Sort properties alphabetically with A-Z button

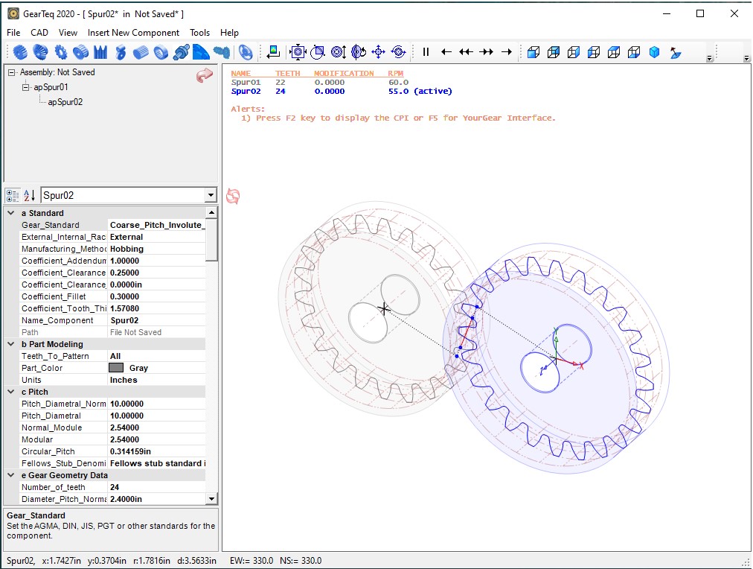[29, 196]
